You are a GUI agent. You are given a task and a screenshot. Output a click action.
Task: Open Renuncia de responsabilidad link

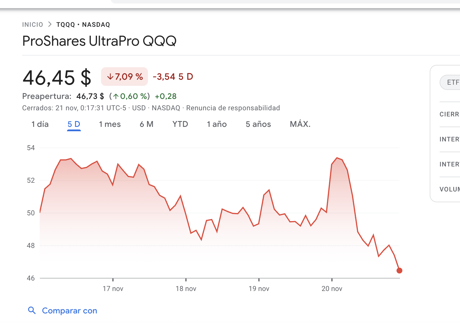pyautogui.click(x=233, y=108)
